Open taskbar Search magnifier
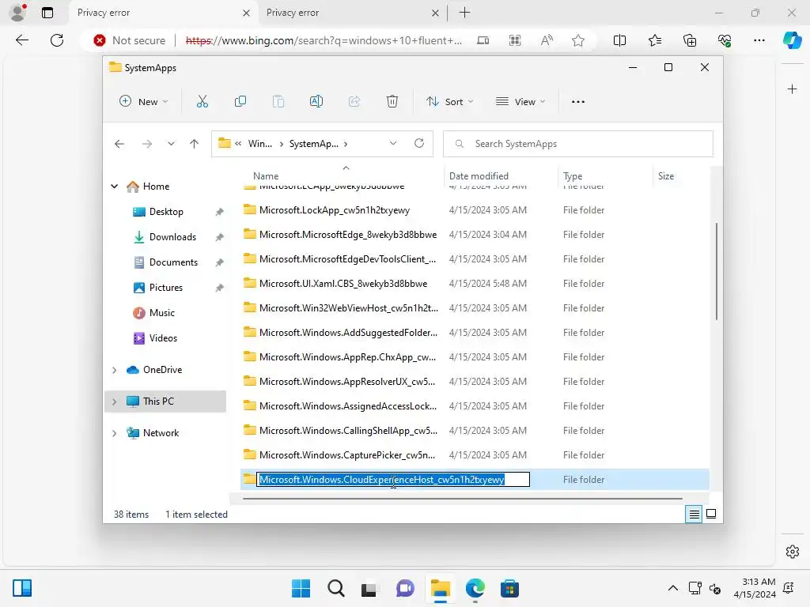This screenshot has width=810, height=607. click(335, 588)
